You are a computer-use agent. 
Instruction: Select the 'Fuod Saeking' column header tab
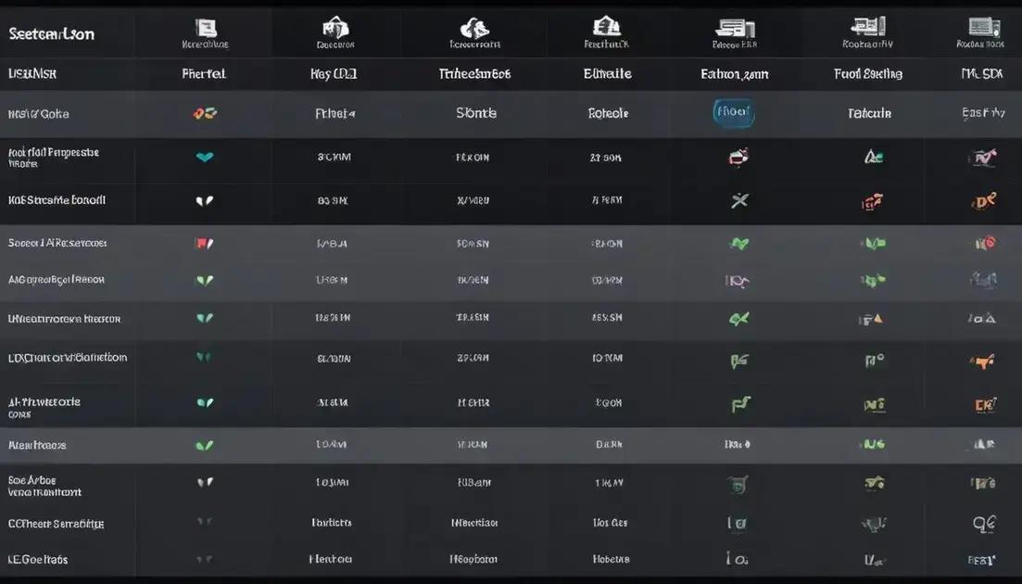(868, 74)
